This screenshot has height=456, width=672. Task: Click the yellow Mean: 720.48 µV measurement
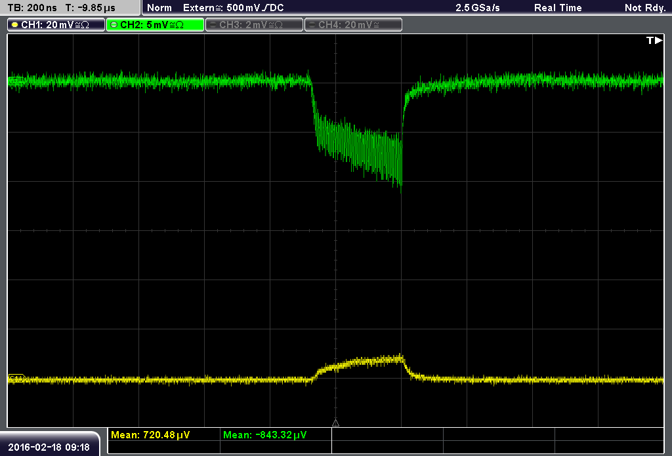pos(150,435)
